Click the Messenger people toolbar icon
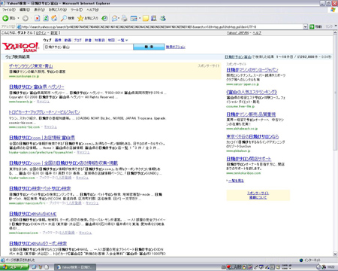Image resolution: width=338 pixels, height=271 pixels. (x=163, y=18)
